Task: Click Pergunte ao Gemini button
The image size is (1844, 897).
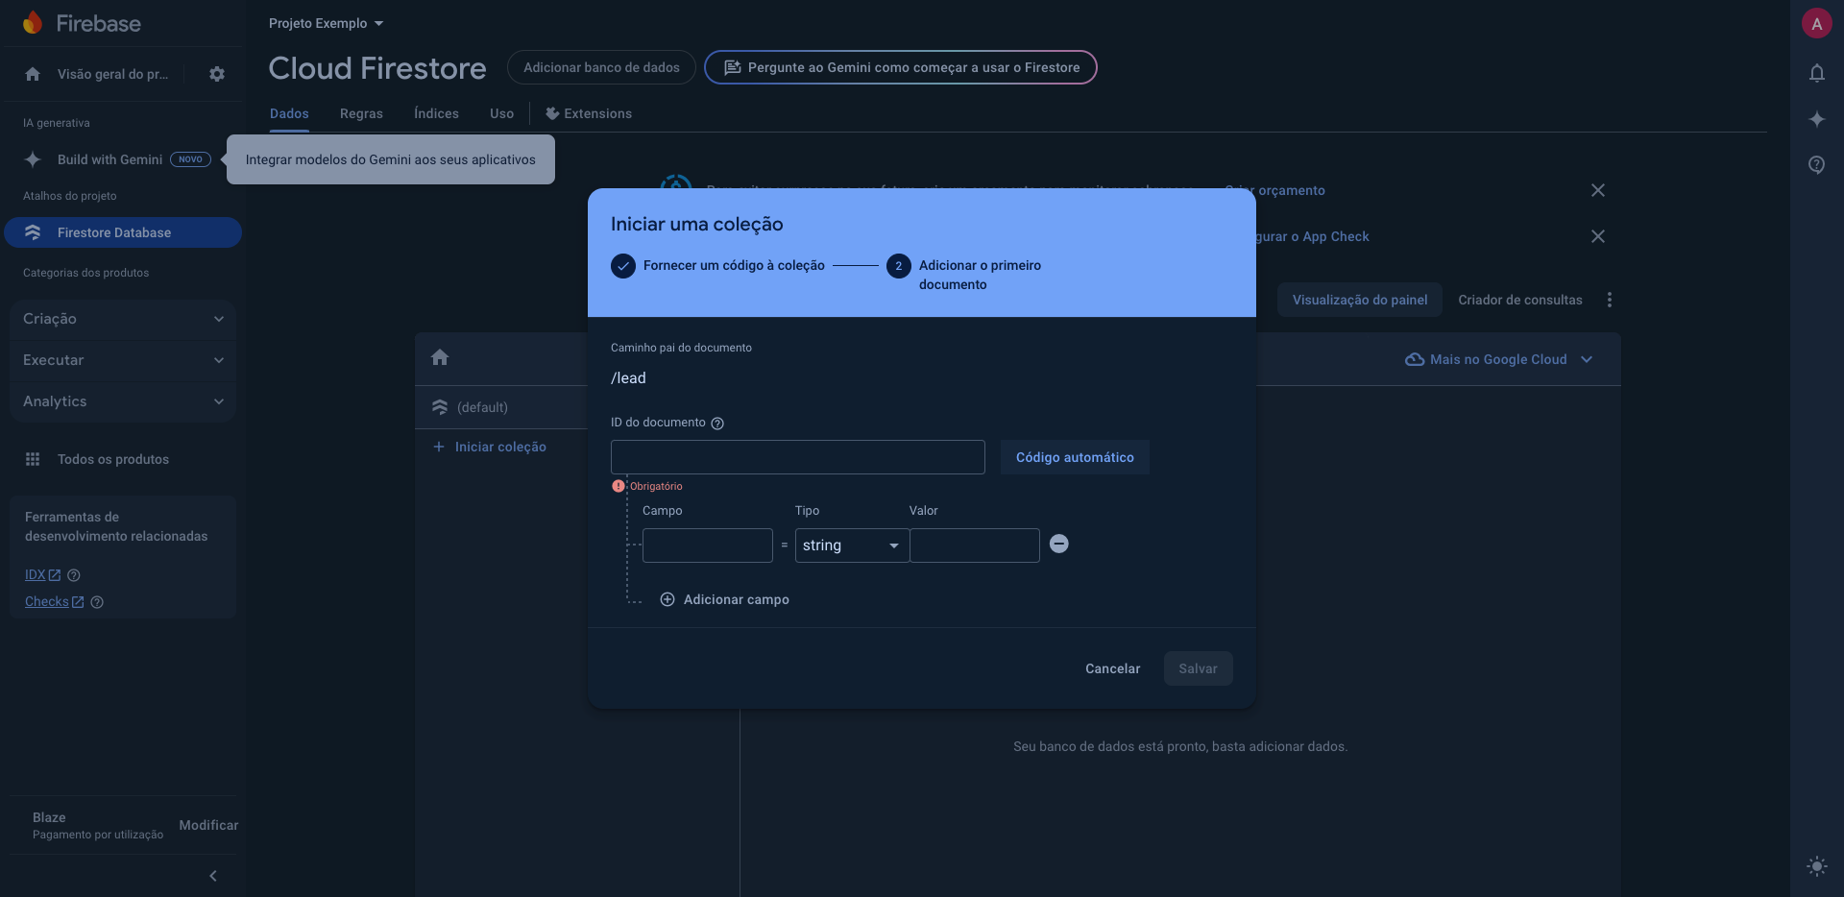Action: pos(901,67)
